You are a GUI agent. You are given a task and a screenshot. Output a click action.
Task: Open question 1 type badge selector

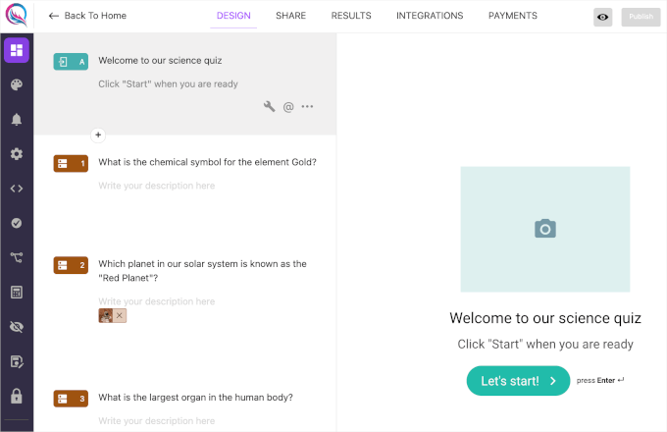point(71,163)
